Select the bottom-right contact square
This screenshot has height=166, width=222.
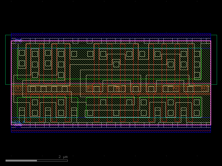tap(197, 113)
